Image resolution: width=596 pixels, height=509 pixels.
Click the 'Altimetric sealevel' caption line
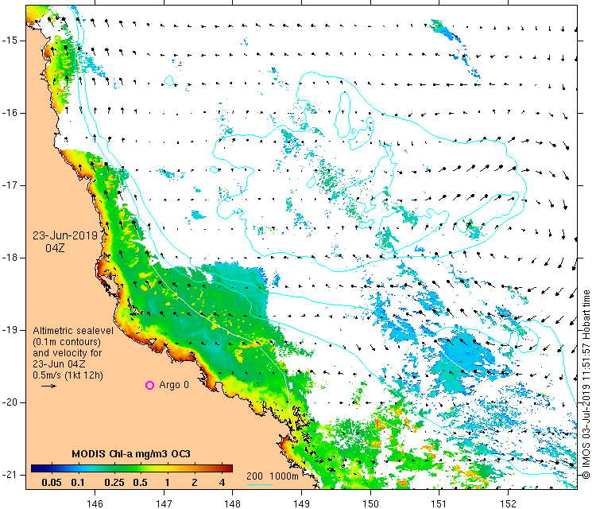[x=73, y=331]
